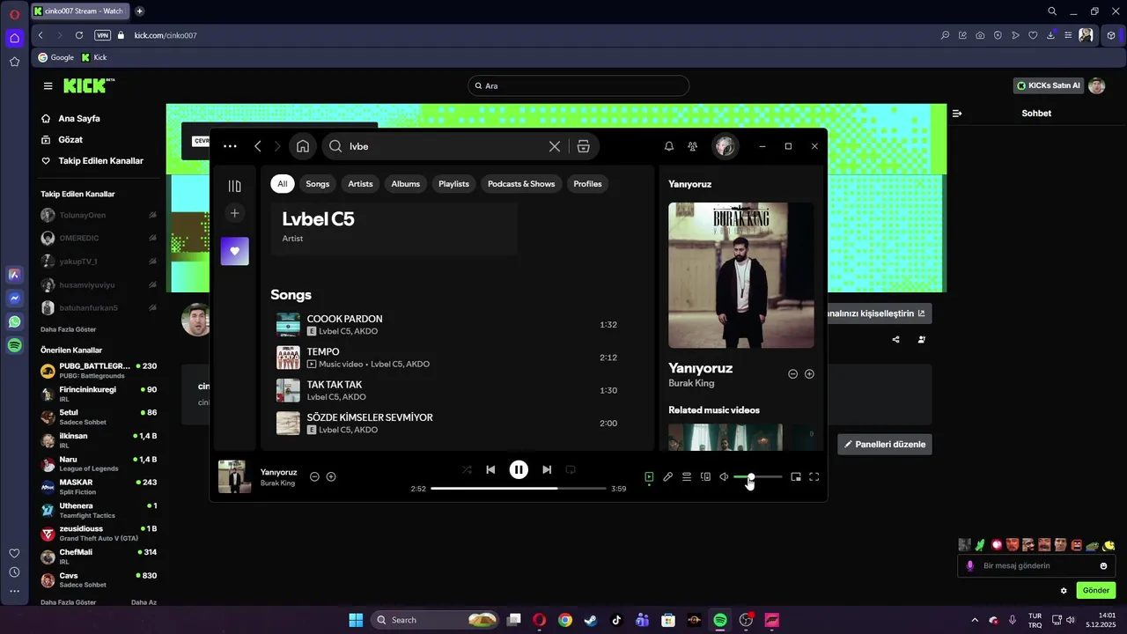Select the Songs filter chip
The width and height of the screenshot is (1127, 634).
(x=317, y=183)
